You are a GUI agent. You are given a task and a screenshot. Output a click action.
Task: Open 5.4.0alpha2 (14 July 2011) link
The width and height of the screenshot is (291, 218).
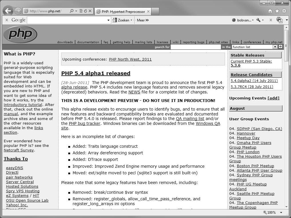[254, 81]
